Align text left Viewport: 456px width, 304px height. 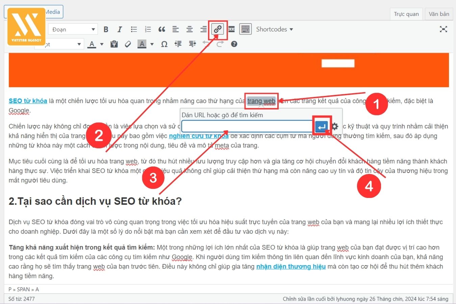click(x=176, y=29)
